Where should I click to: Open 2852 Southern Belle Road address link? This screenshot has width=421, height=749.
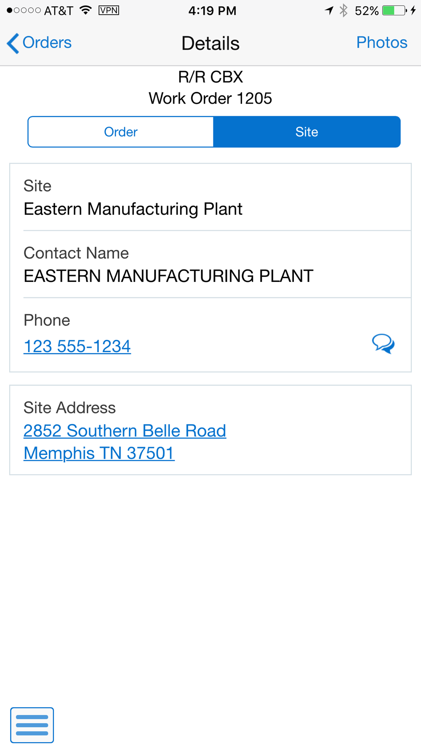(125, 431)
